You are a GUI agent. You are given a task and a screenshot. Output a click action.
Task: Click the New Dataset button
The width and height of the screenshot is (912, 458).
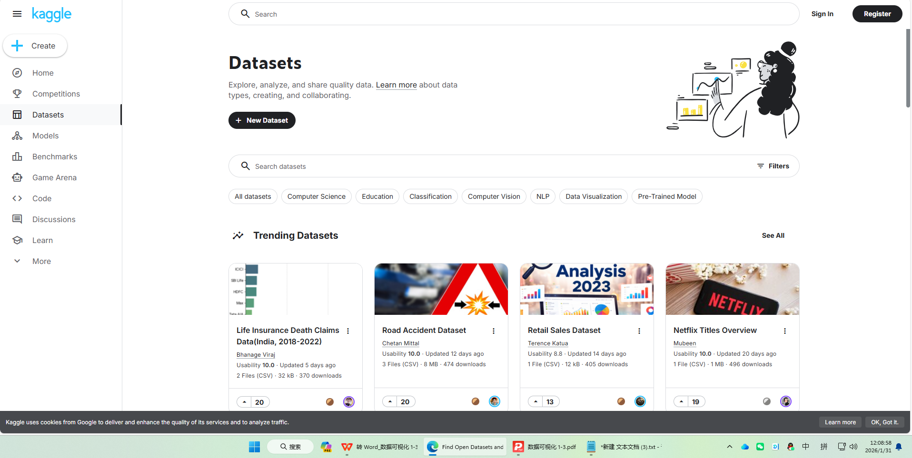click(x=262, y=120)
